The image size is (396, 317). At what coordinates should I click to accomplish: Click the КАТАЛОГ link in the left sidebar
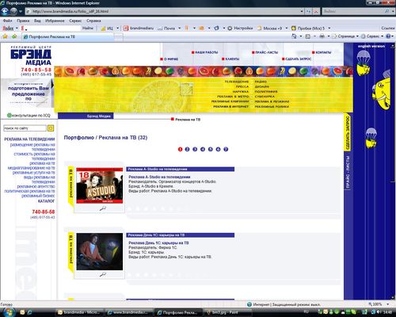tap(46, 201)
